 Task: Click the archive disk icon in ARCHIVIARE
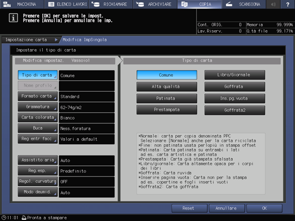[140, 4]
